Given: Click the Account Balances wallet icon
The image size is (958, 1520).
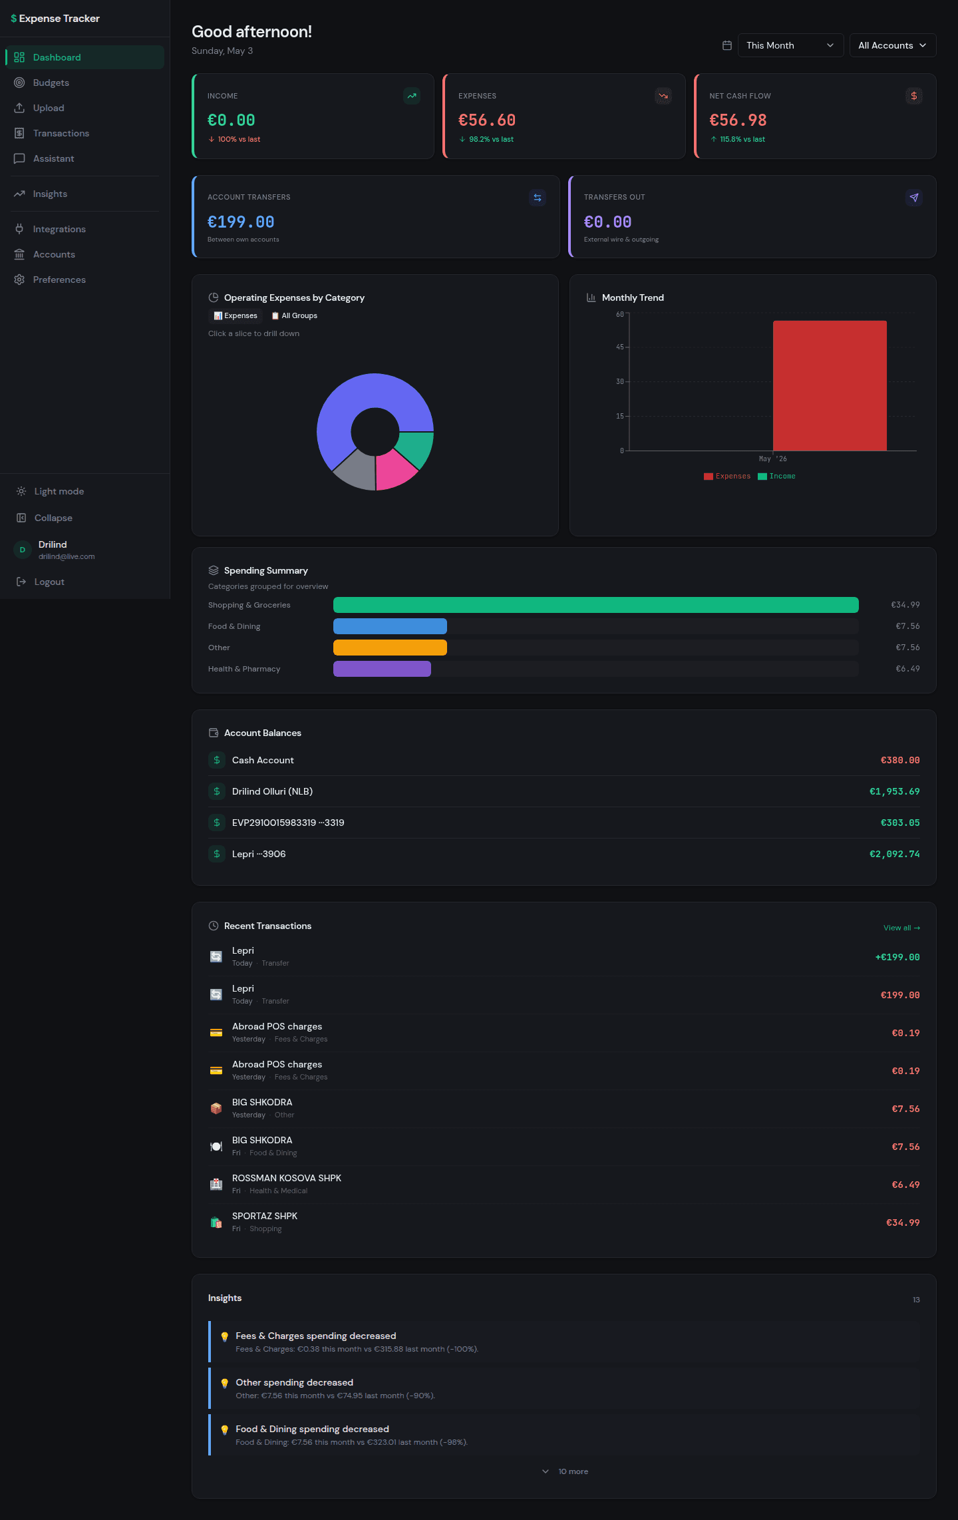Looking at the screenshot, I should pyautogui.click(x=214, y=733).
